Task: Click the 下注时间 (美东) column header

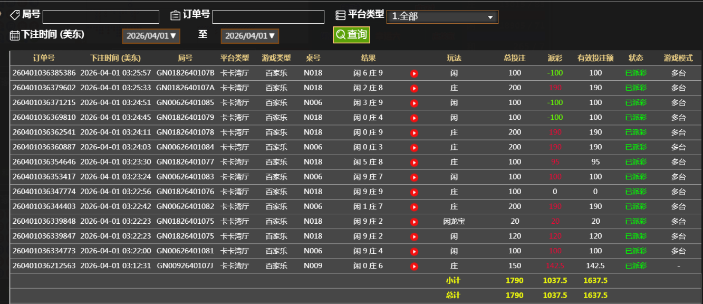Action: click(x=115, y=58)
